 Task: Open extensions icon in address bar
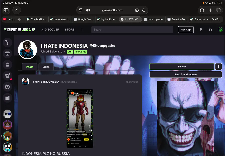click(137, 10)
